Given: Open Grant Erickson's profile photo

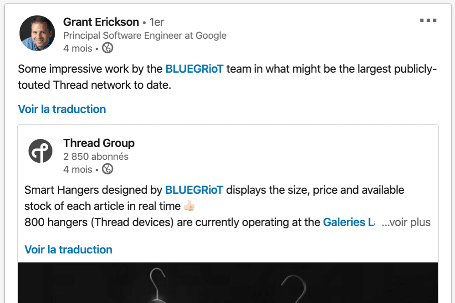Looking at the screenshot, I should point(37,33).
